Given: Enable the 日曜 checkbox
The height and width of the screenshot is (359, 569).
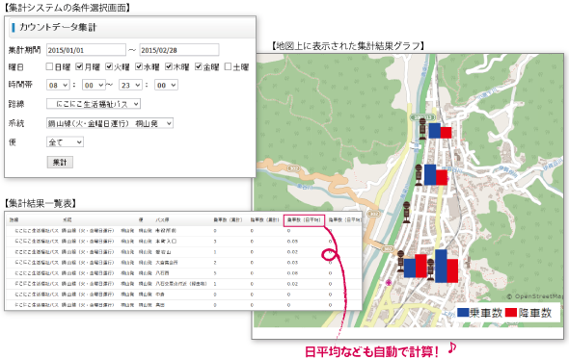Looking at the screenshot, I should pos(49,66).
